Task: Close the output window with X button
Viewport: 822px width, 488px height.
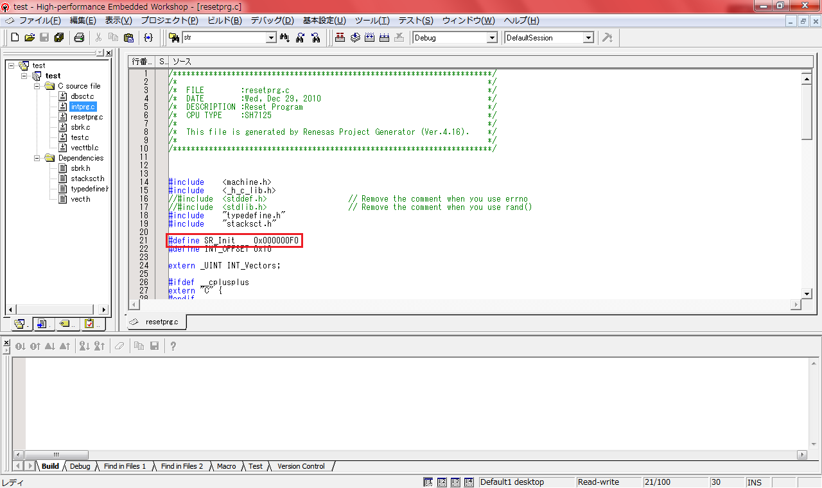Action: click(6, 343)
